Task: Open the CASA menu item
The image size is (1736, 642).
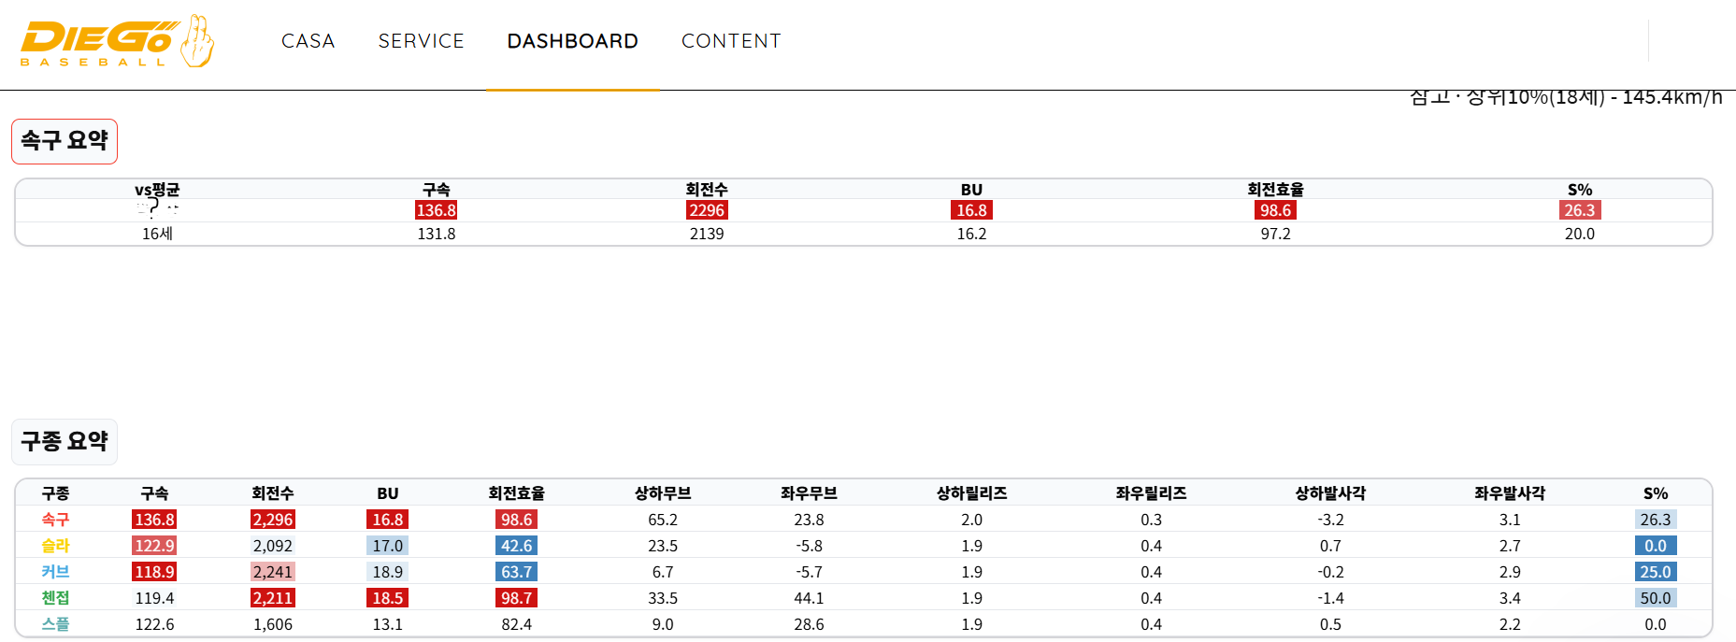Action: point(308,41)
